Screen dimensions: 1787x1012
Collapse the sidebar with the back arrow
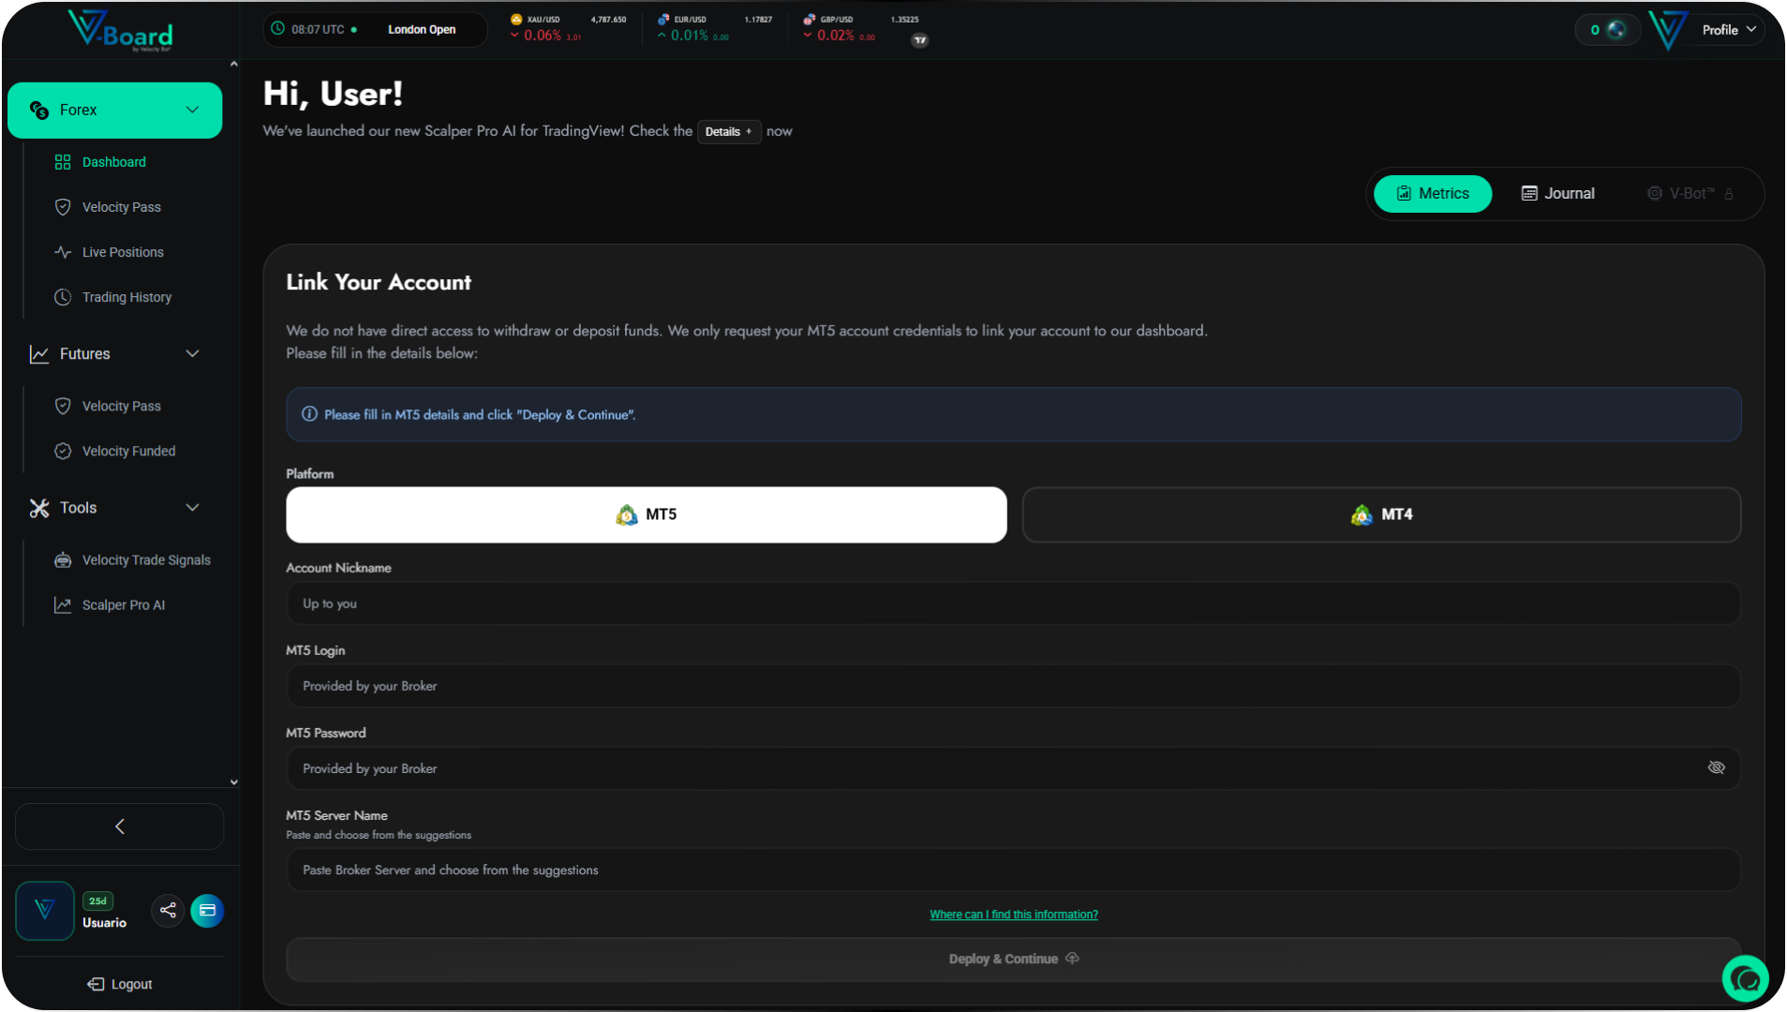[119, 826]
